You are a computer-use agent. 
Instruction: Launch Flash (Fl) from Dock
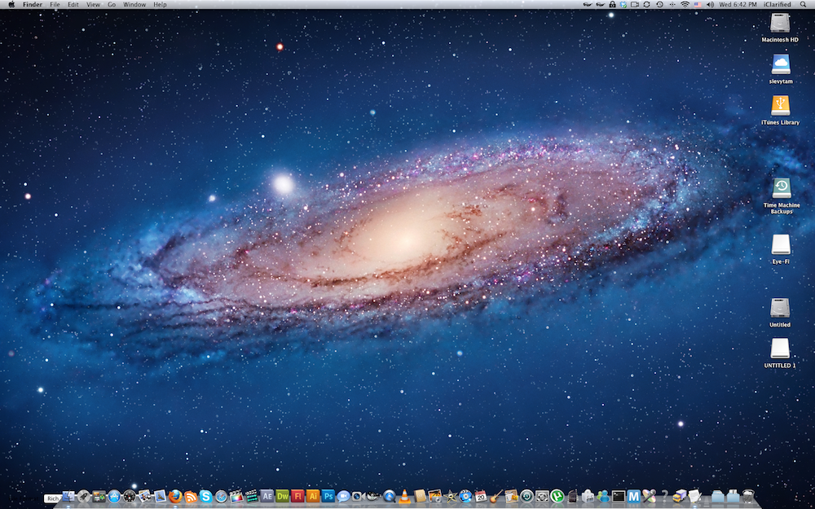[x=297, y=496]
